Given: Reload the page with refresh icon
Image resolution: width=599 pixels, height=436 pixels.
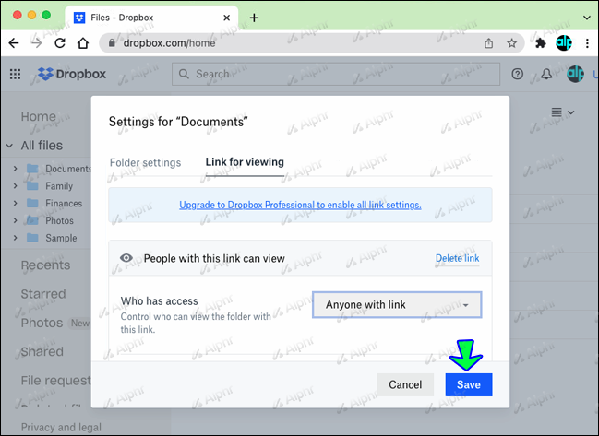Looking at the screenshot, I should [x=60, y=43].
